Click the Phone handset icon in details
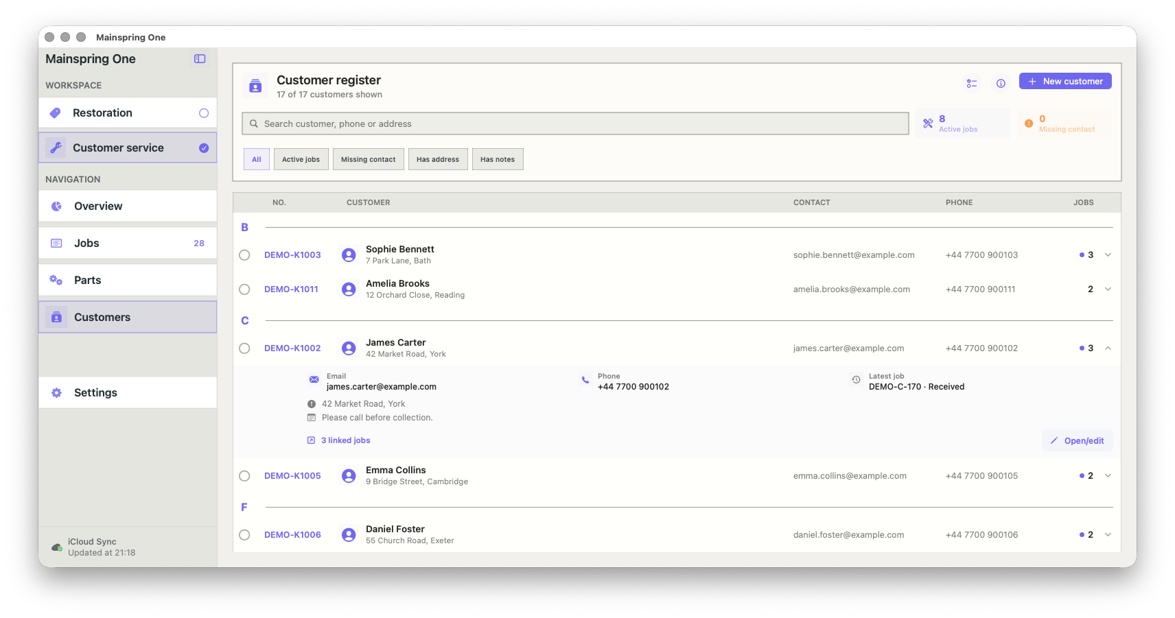Screen dimensions: 1175x618 [585, 379]
